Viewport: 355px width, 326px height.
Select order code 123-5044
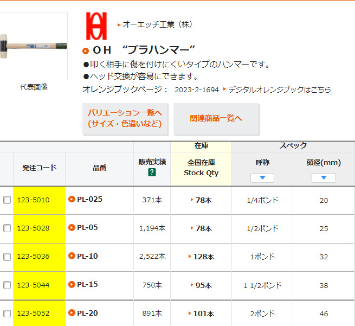(x=33, y=285)
